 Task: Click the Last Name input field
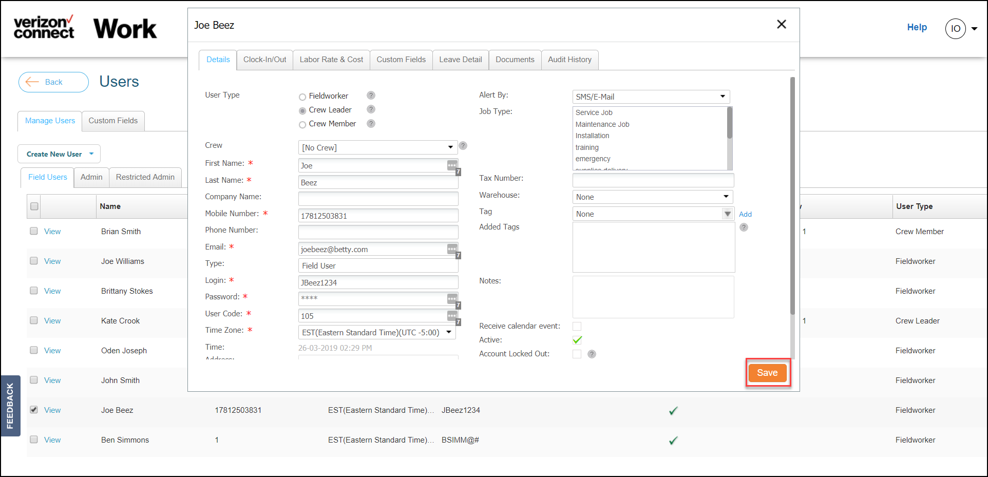pyautogui.click(x=378, y=182)
